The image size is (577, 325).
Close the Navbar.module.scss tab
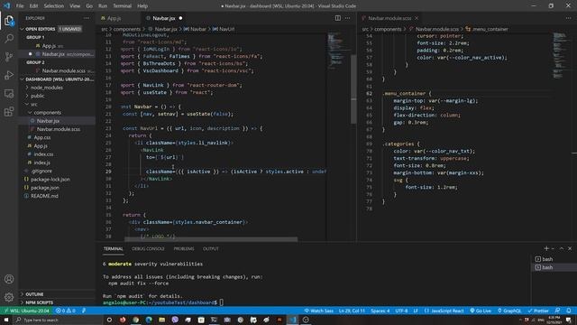pyautogui.click(x=417, y=18)
